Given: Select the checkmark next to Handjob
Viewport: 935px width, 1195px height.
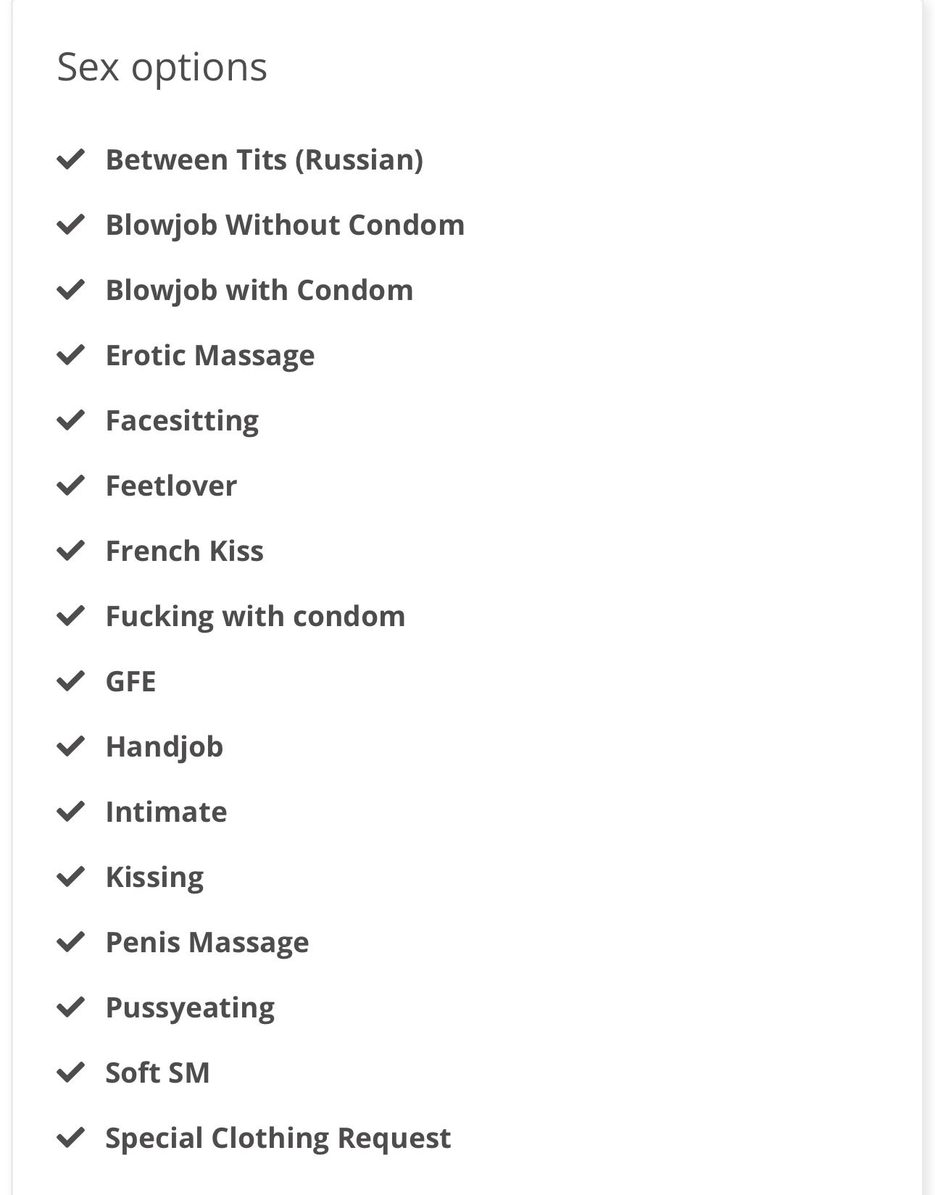Looking at the screenshot, I should [x=71, y=746].
